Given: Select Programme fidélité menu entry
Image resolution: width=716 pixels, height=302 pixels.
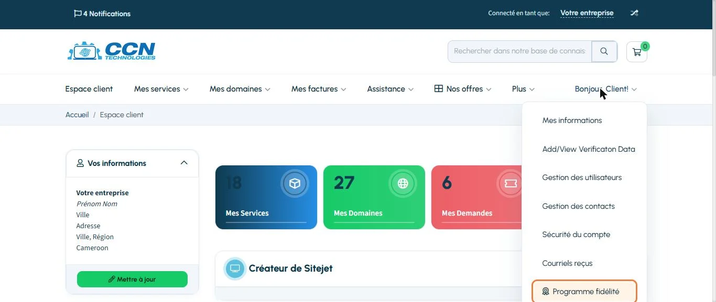Looking at the screenshot, I should (x=584, y=292).
